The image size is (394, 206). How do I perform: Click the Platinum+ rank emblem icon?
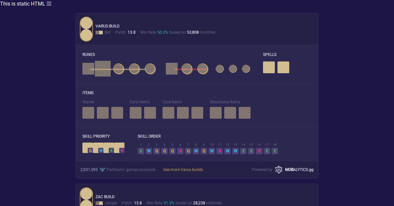coord(102,170)
